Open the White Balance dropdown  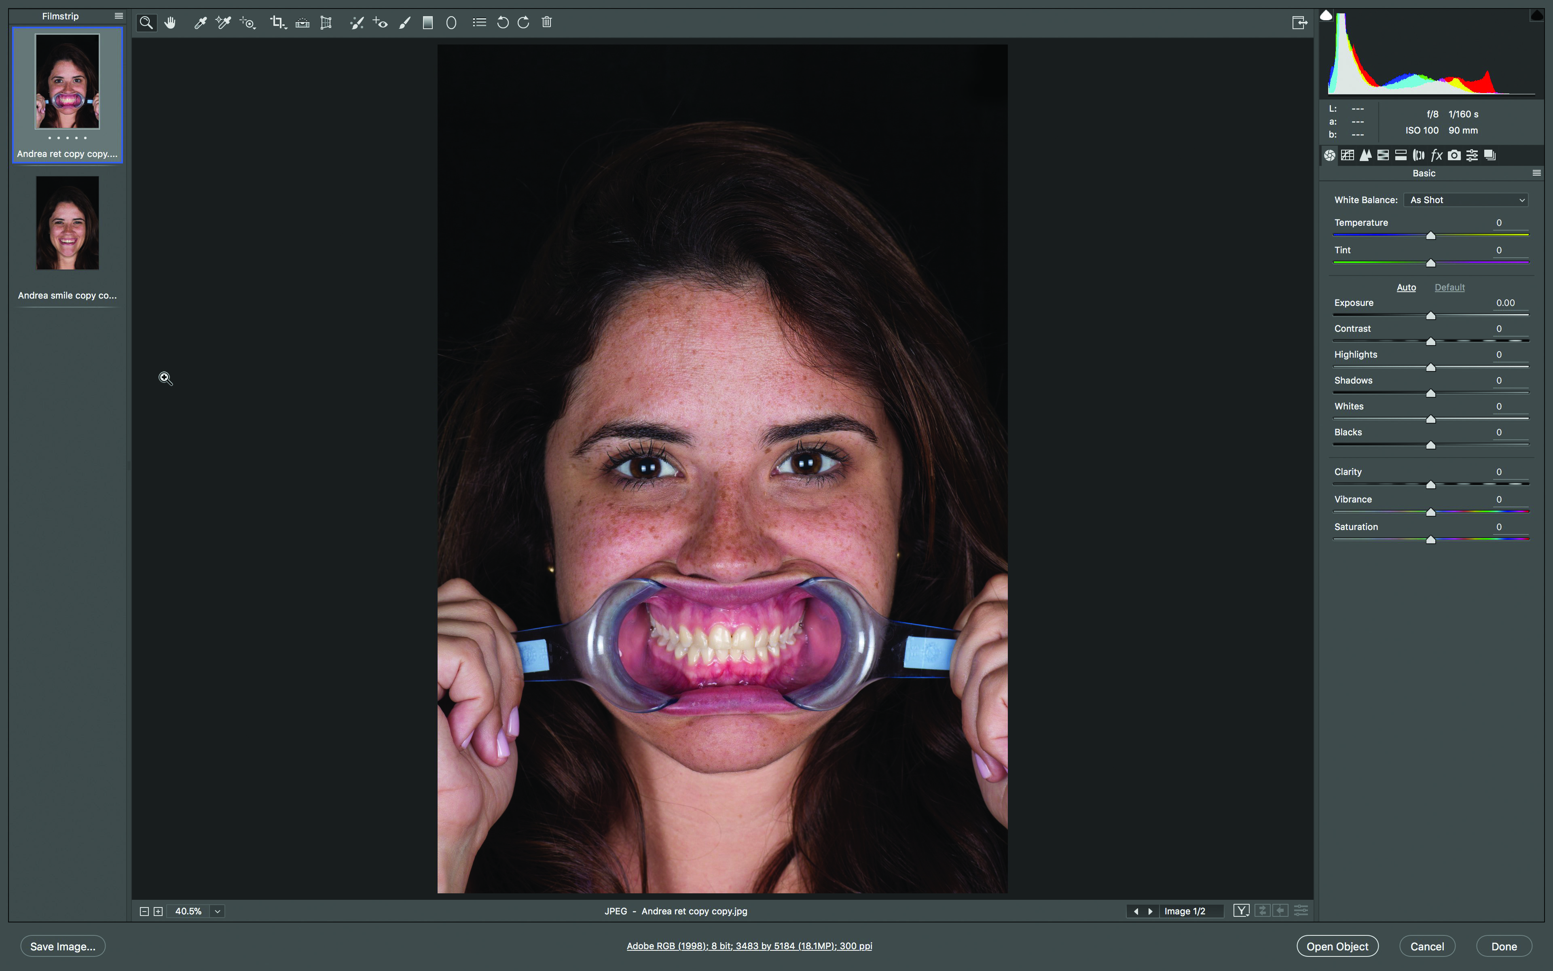tap(1466, 200)
